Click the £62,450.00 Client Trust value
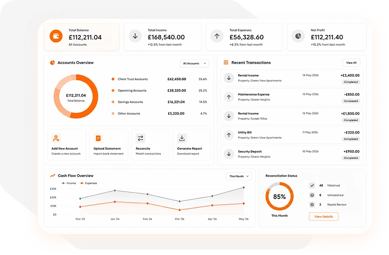The image size is (389, 255). tap(177, 79)
